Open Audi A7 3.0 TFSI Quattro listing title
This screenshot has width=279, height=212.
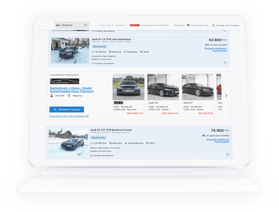click(111, 130)
